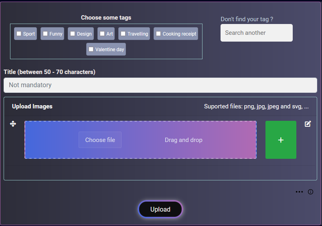
Task: Click the move handle icon beside upload row
Action: click(13, 124)
